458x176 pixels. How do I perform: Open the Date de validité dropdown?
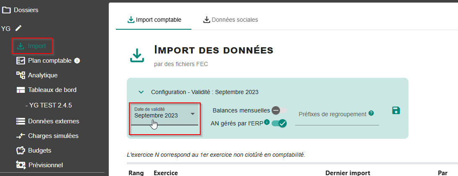165,114
